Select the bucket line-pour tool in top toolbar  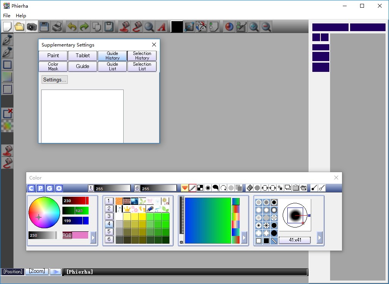click(137, 27)
